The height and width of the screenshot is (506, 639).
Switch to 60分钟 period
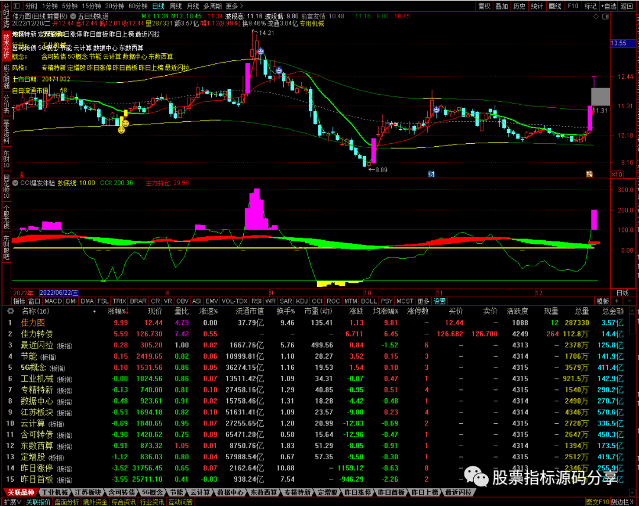[x=138, y=6]
